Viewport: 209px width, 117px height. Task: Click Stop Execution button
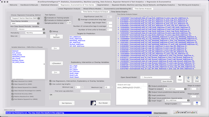(160, 113)
